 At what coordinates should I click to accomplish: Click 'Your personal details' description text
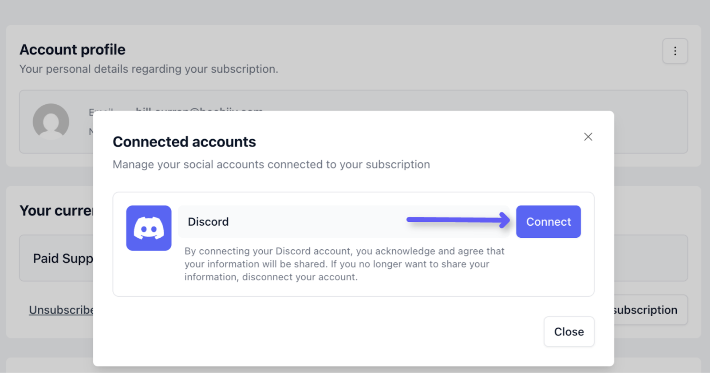click(149, 69)
